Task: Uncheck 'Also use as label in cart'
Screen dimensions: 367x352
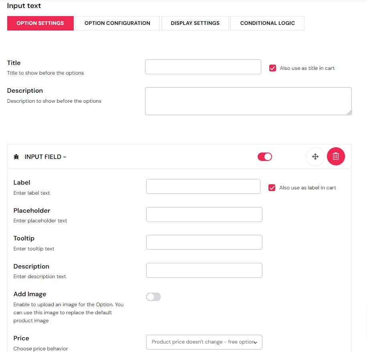Action: tap(272, 187)
